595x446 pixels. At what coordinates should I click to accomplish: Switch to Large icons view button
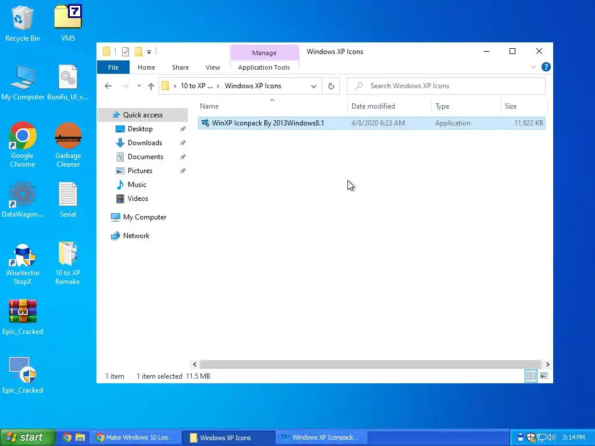(544, 376)
